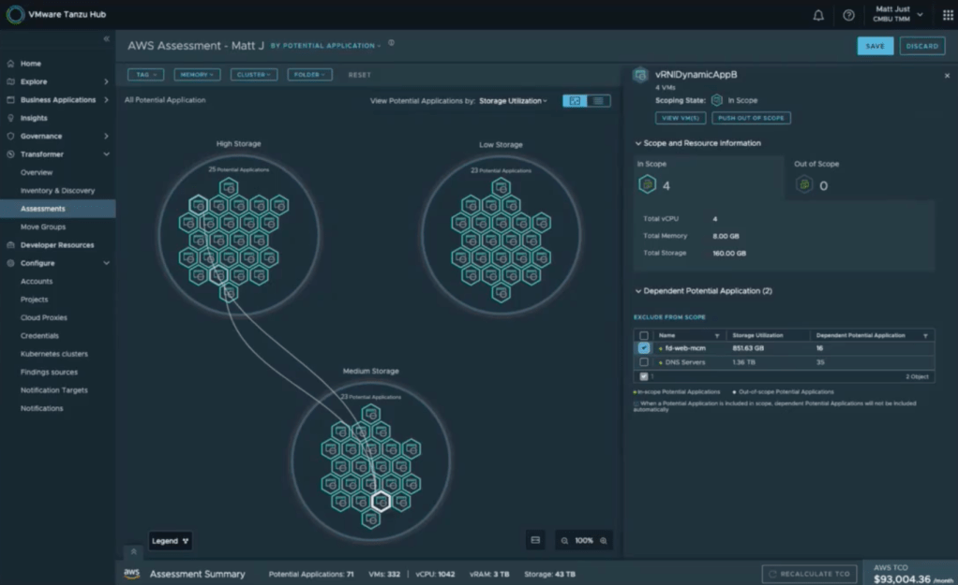Click the help question mark icon
This screenshot has height=585, width=958.
(848, 15)
